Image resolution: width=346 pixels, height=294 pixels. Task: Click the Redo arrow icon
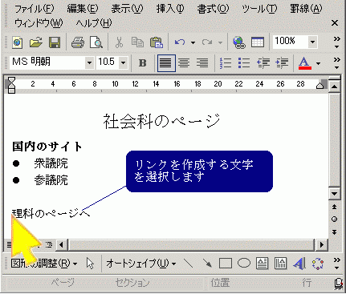point(207,42)
